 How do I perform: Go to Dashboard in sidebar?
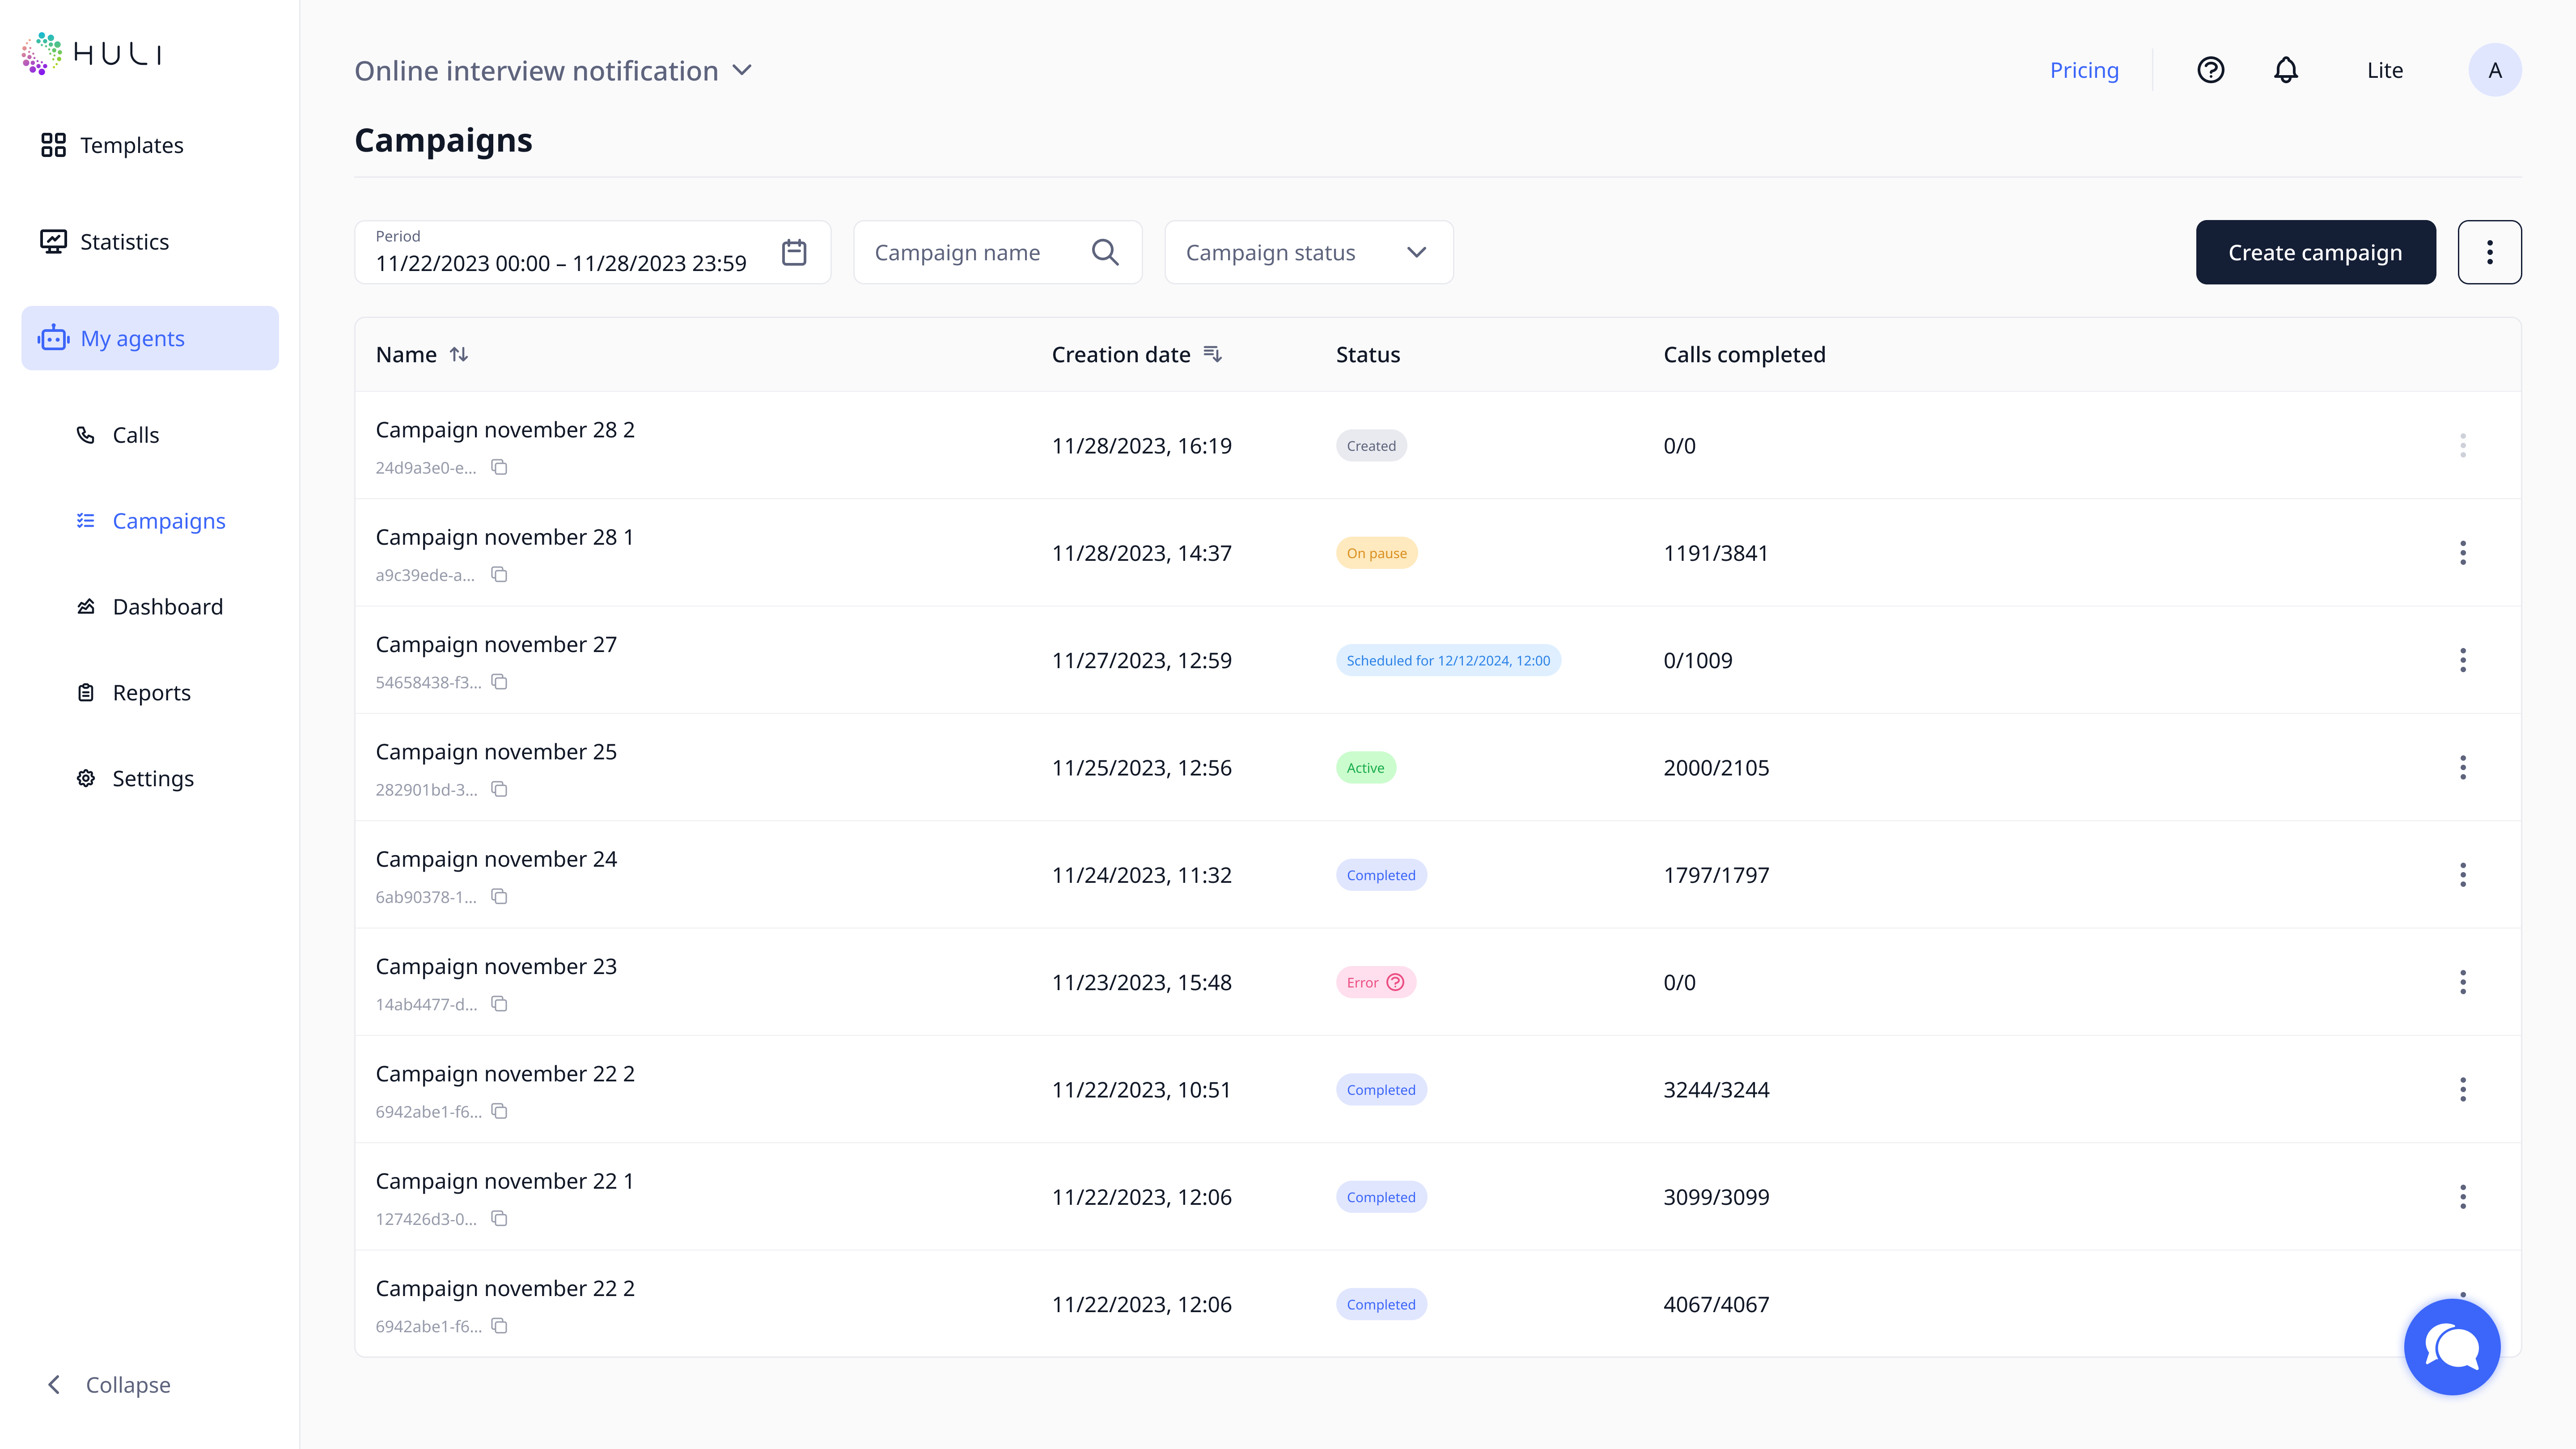(167, 607)
